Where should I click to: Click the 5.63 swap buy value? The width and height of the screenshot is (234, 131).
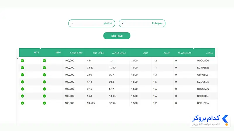coord(90,96)
